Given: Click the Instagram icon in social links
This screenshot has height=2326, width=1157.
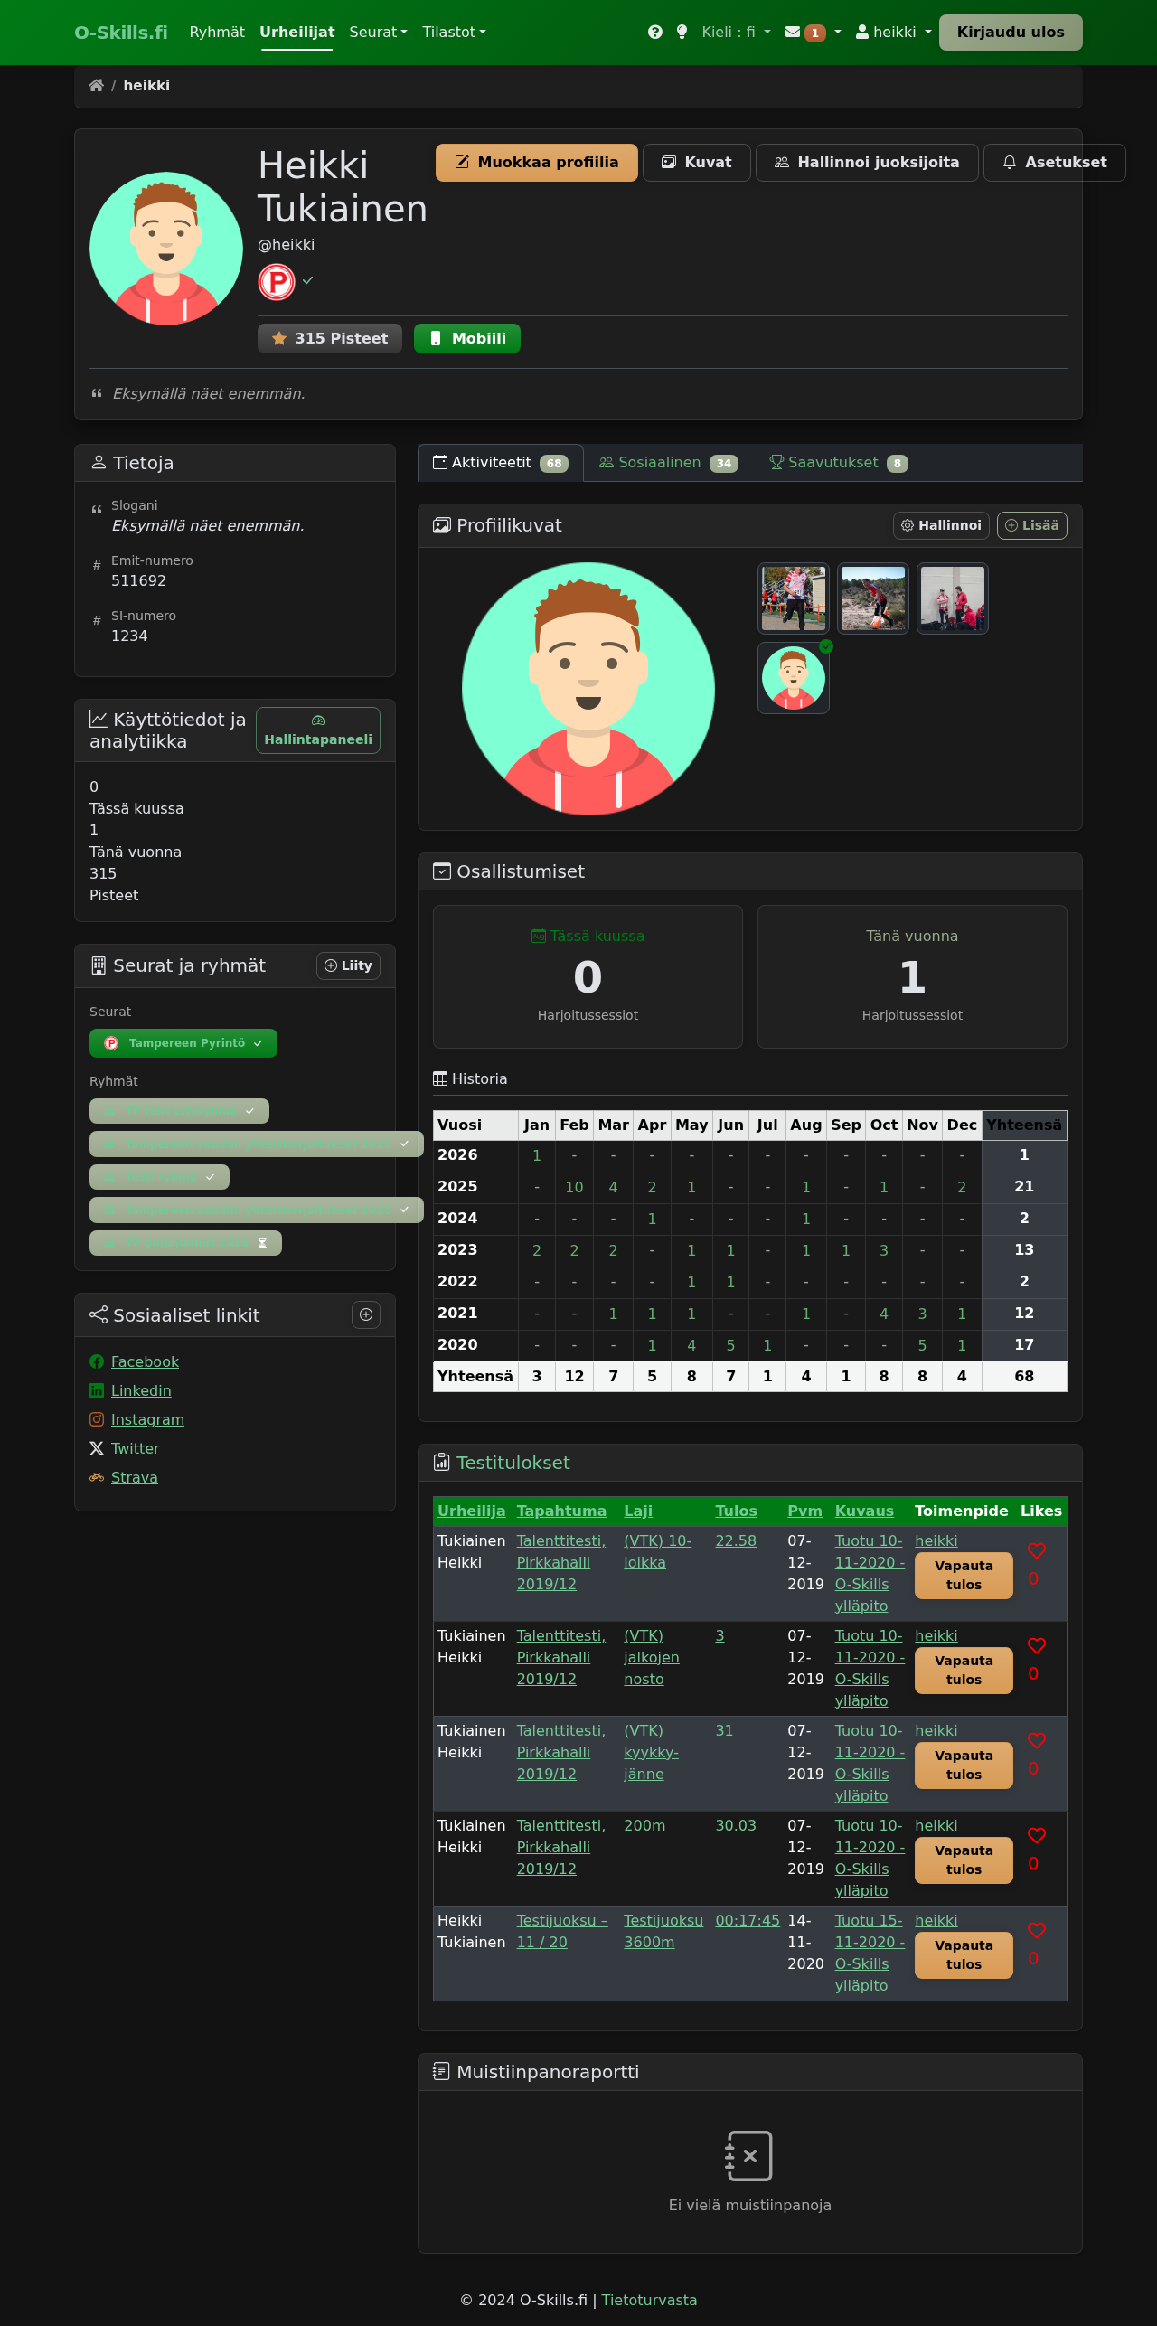Looking at the screenshot, I should (x=97, y=1419).
